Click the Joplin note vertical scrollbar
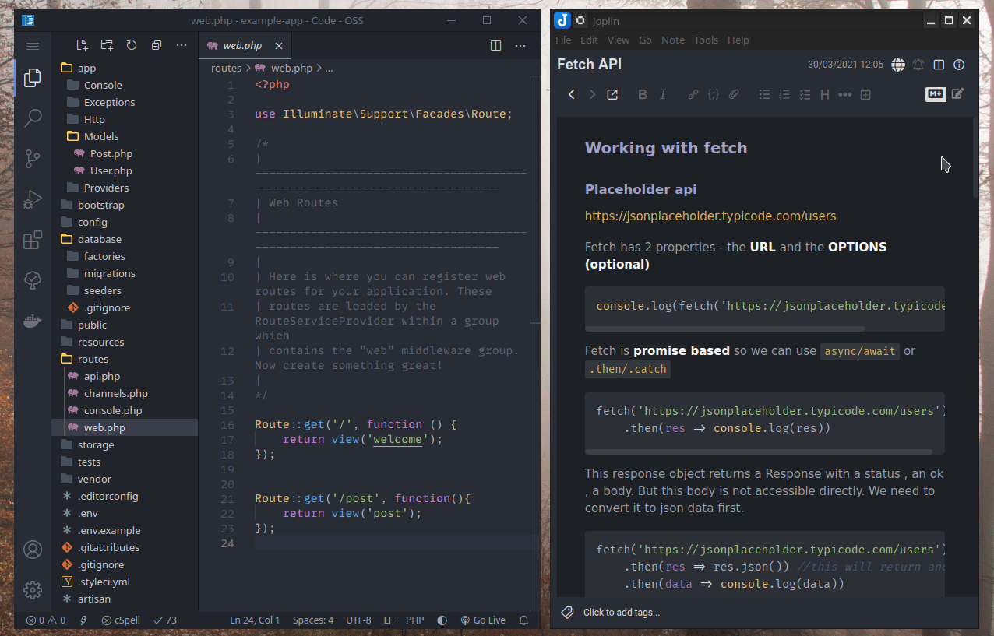The width and height of the screenshot is (994, 636). pyautogui.click(x=975, y=158)
